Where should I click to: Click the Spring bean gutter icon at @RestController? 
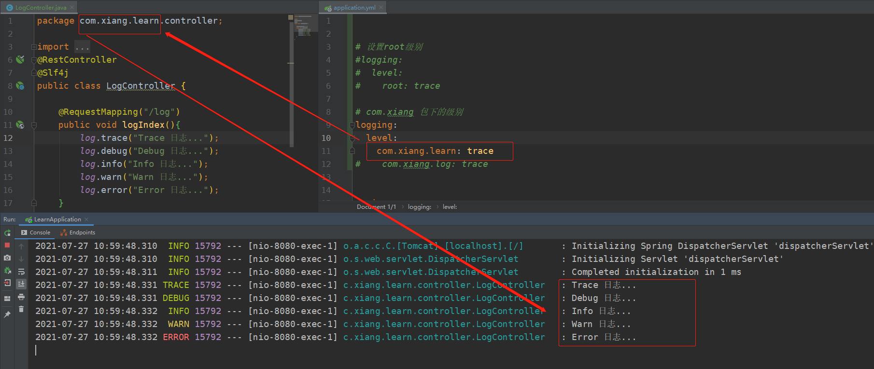point(20,59)
